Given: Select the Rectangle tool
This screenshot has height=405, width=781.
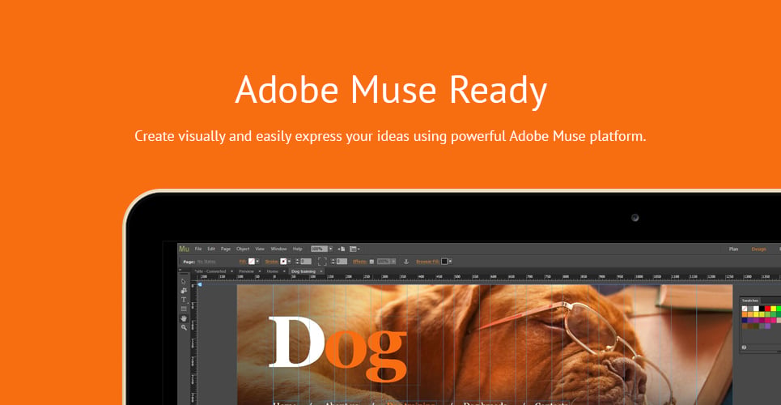Looking at the screenshot, I should tap(183, 309).
